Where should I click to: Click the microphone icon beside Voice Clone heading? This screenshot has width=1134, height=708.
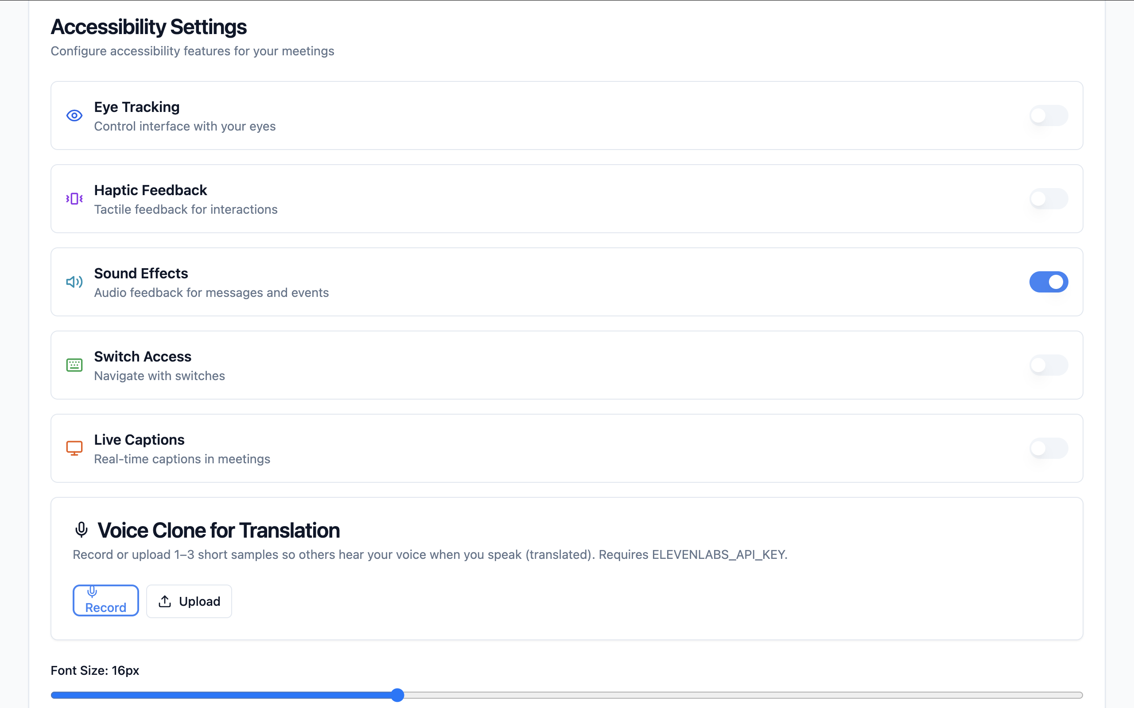[x=82, y=530]
